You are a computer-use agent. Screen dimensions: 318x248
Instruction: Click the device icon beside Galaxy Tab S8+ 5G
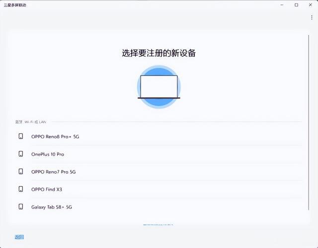pos(21,207)
